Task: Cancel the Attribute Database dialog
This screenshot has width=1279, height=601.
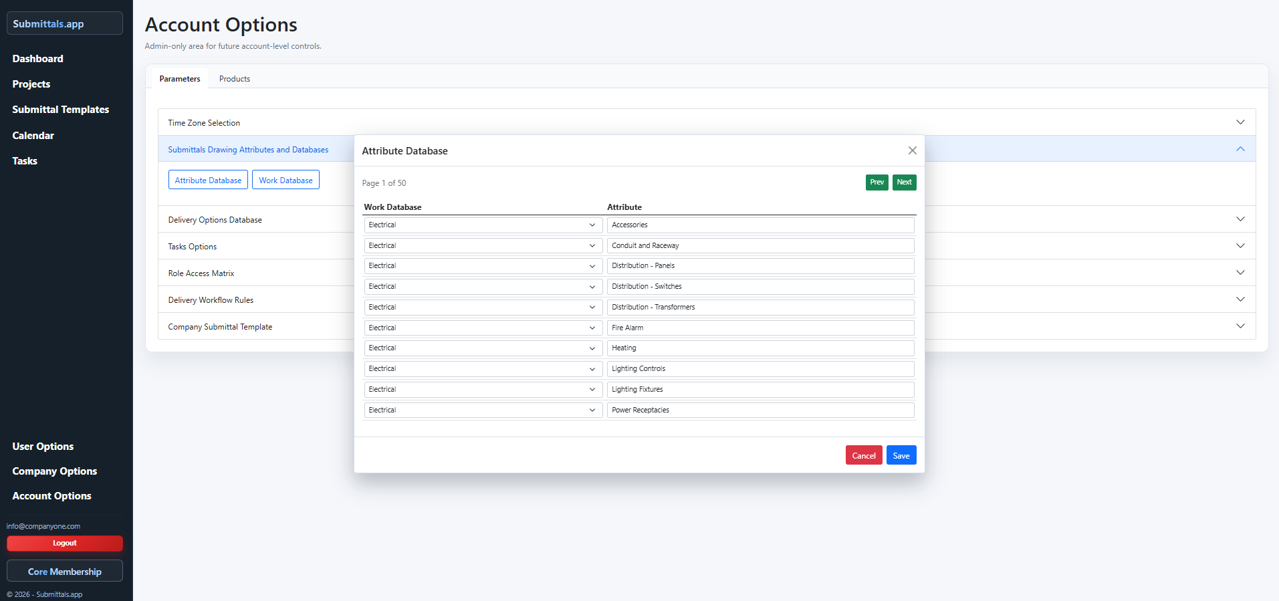Action: click(x=863, y=455)
